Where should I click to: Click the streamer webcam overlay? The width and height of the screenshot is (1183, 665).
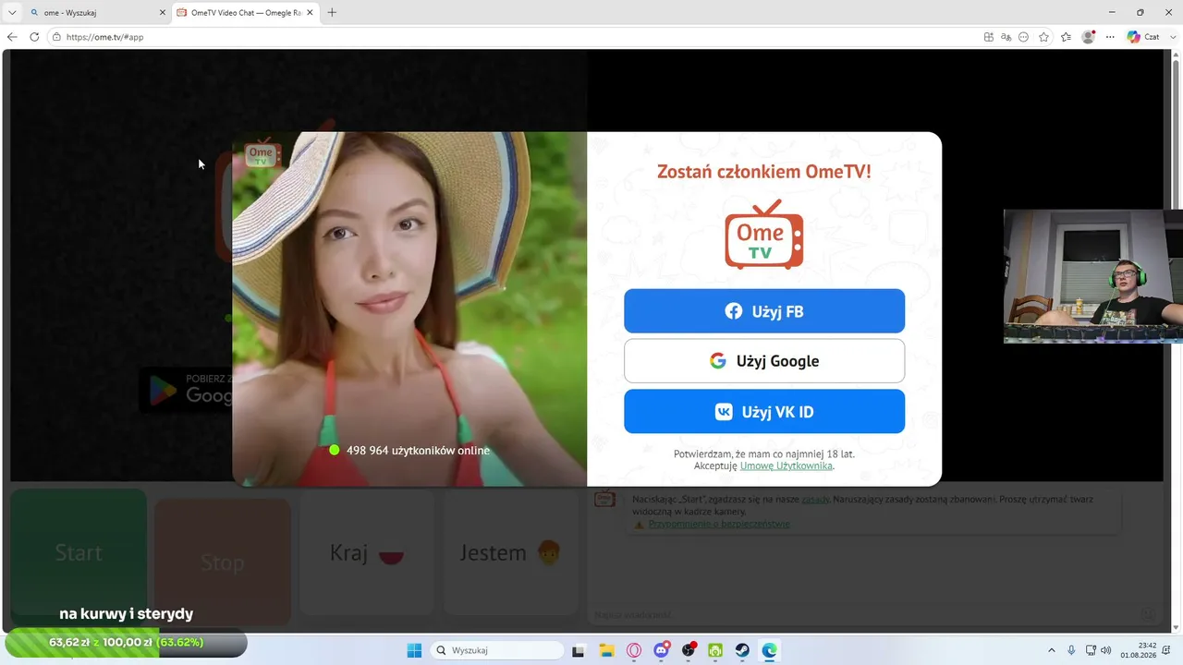pos(1093,276)
